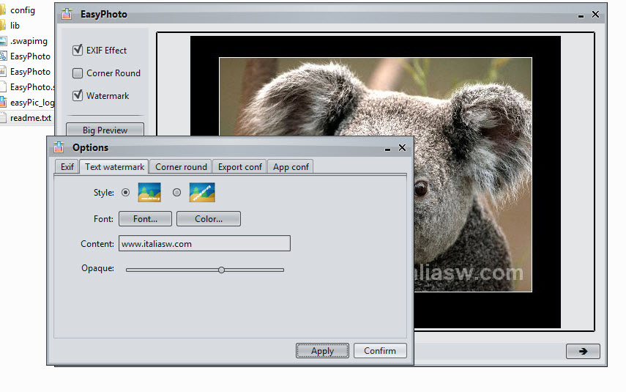The width and height of the screenshot is (626, 392).
Task: Open the Color... picker button
Action: click(209, 219)
